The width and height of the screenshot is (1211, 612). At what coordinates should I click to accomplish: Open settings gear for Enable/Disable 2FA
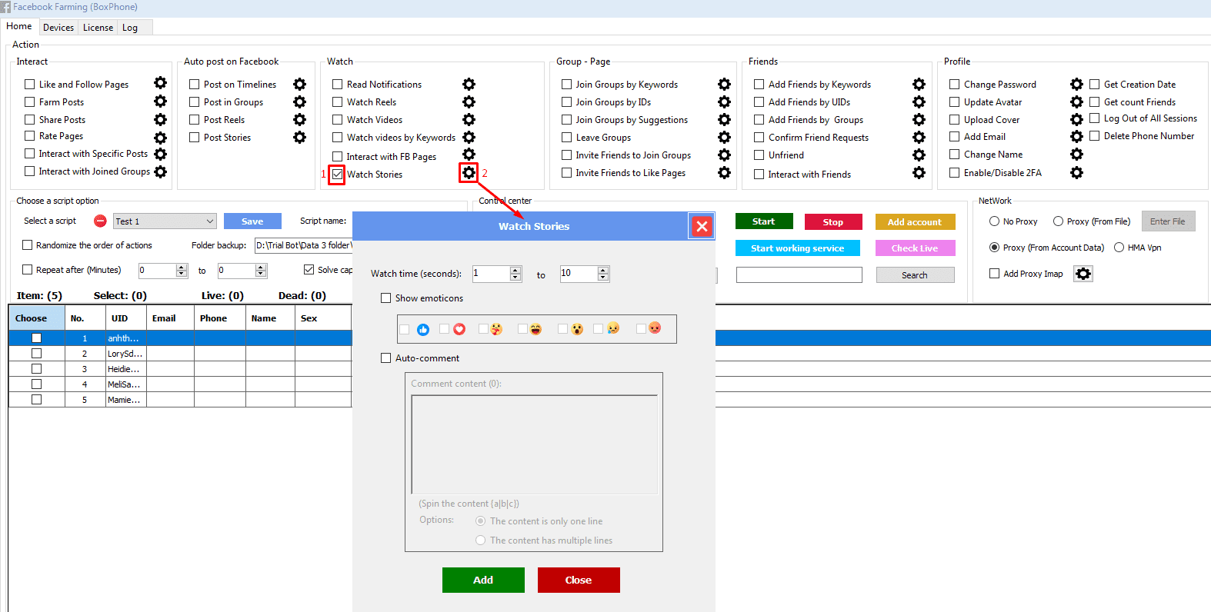click(x=1076, y=172)
